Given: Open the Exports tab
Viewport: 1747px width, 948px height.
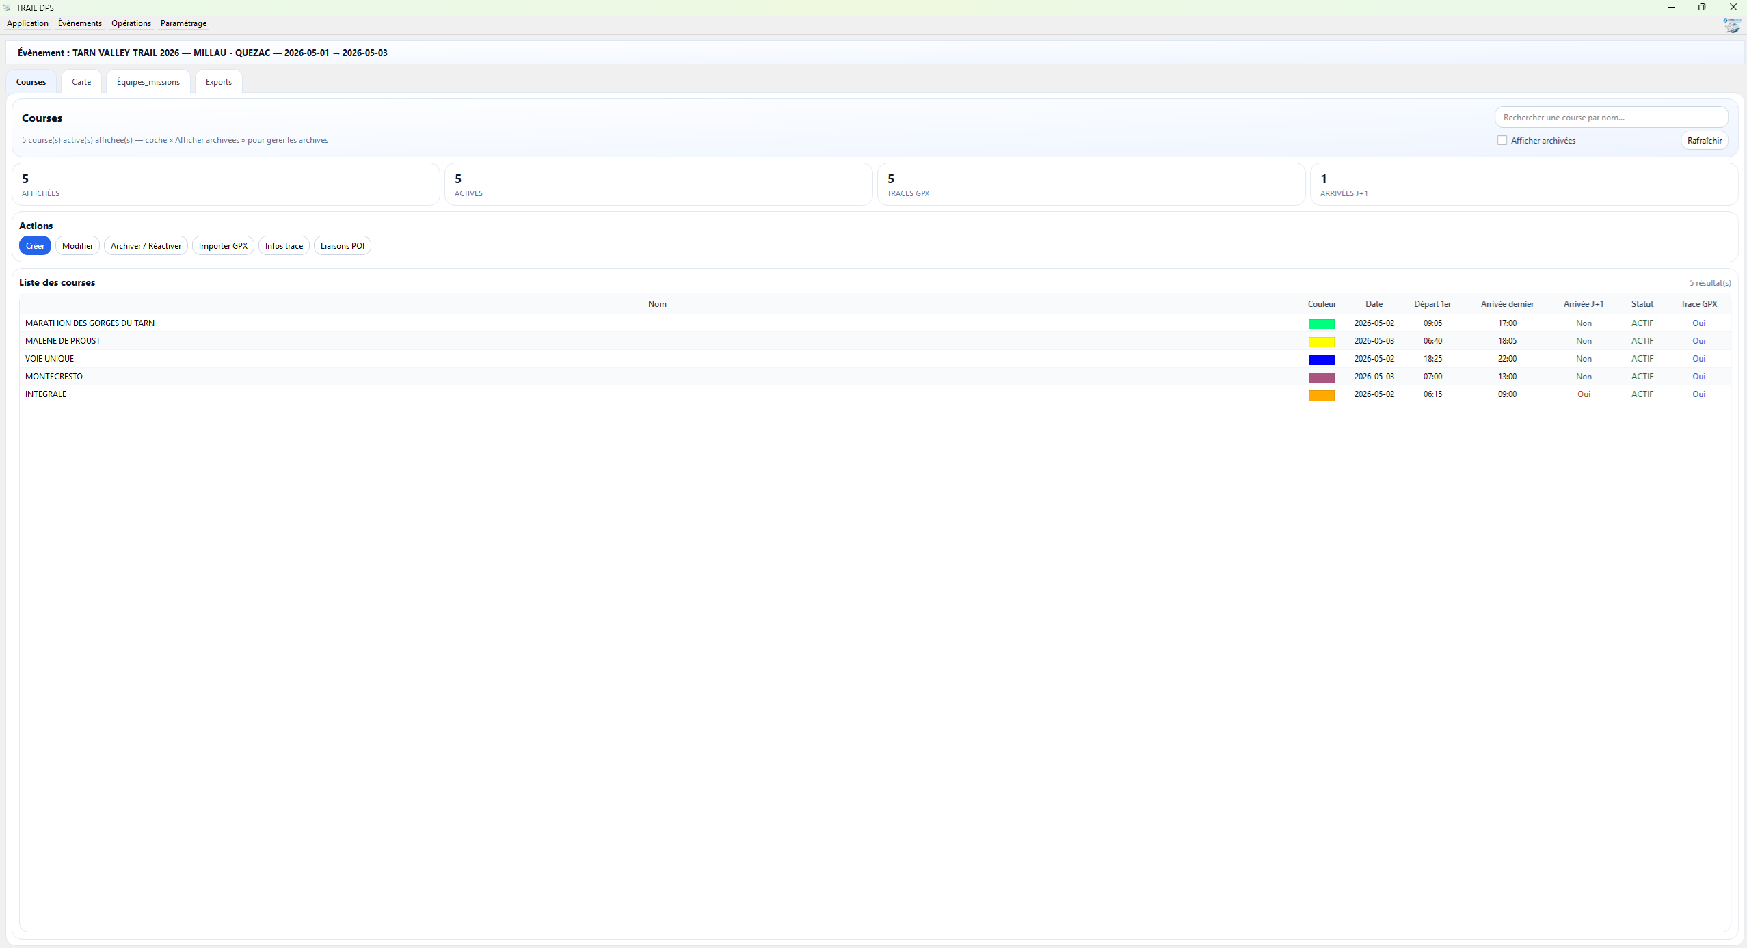Looking at the screenshot, I should click(218, 82).
